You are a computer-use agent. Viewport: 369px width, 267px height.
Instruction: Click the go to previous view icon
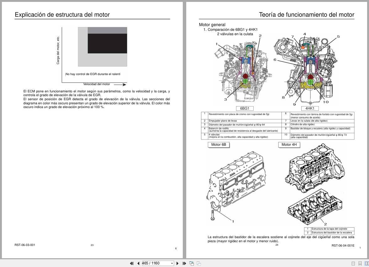click(x=191, y=264)
